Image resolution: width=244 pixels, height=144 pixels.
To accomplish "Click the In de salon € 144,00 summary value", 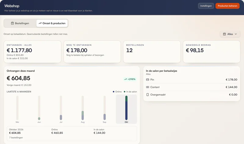I will tap(99, 133).
